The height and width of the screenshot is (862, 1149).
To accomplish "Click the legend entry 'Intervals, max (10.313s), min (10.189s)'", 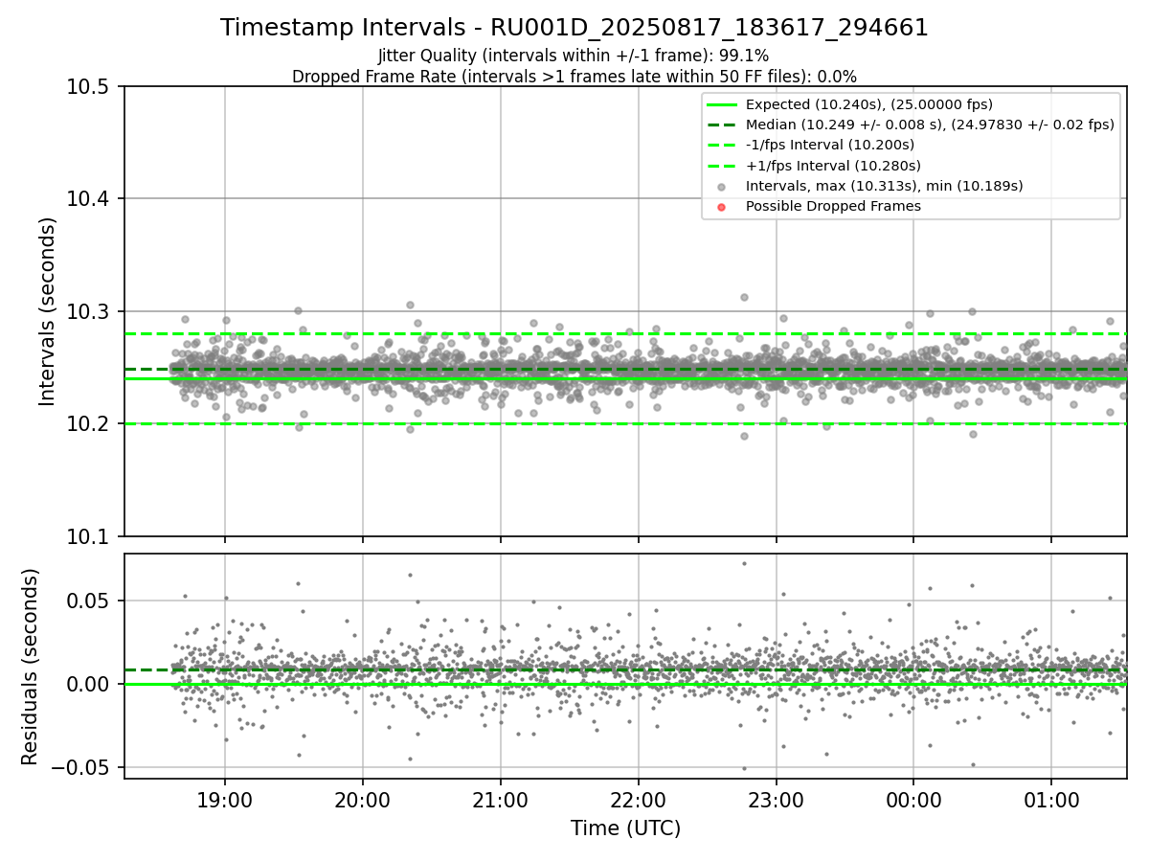I will [x=885, y=186].
